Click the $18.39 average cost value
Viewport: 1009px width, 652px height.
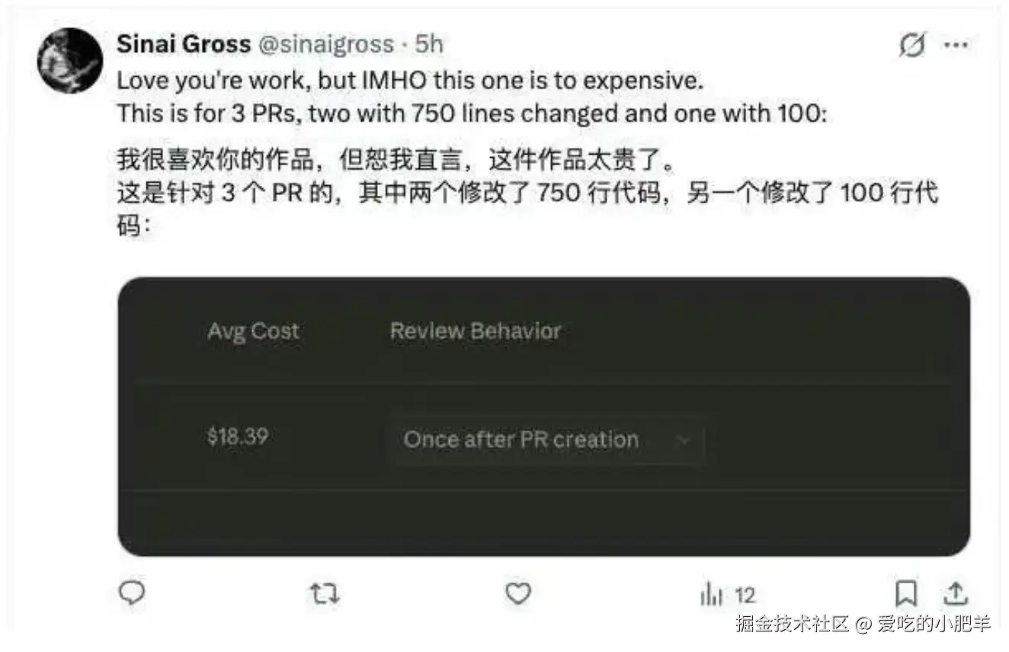click(x=237, y=436)
